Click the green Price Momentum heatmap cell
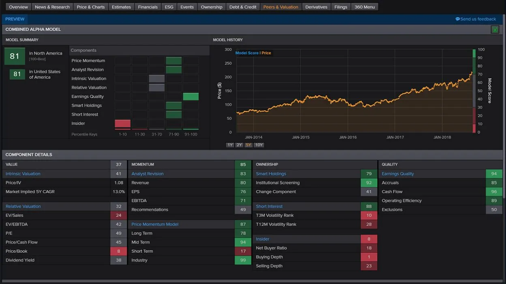 [x=174, y=61]
